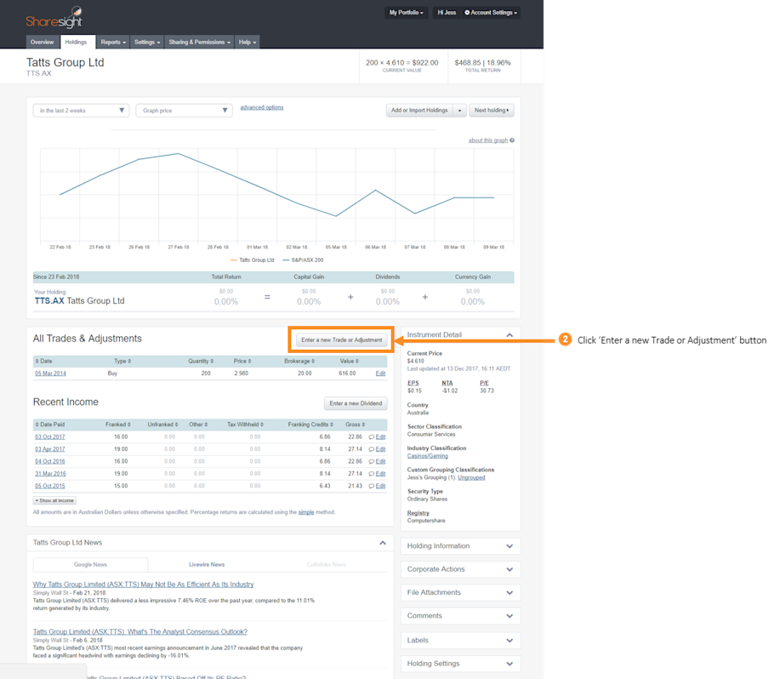Open the advanced options link
This screenshot has width=780, height=679.
coord(262,107)
